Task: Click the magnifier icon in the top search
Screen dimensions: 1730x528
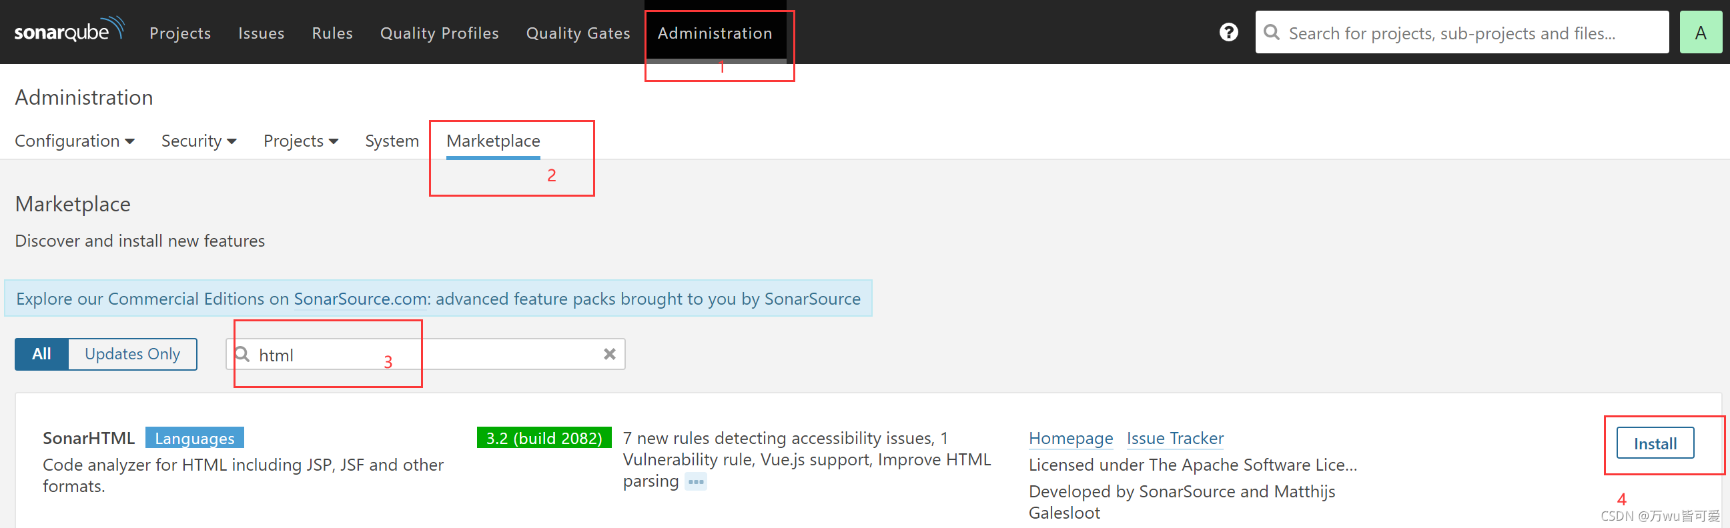Action: [x=1271, y=32]
